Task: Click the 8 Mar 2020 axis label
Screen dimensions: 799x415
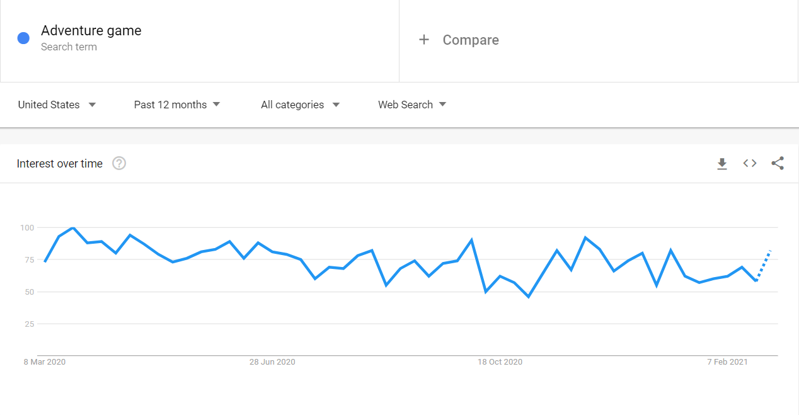Action: coord(45,362)
